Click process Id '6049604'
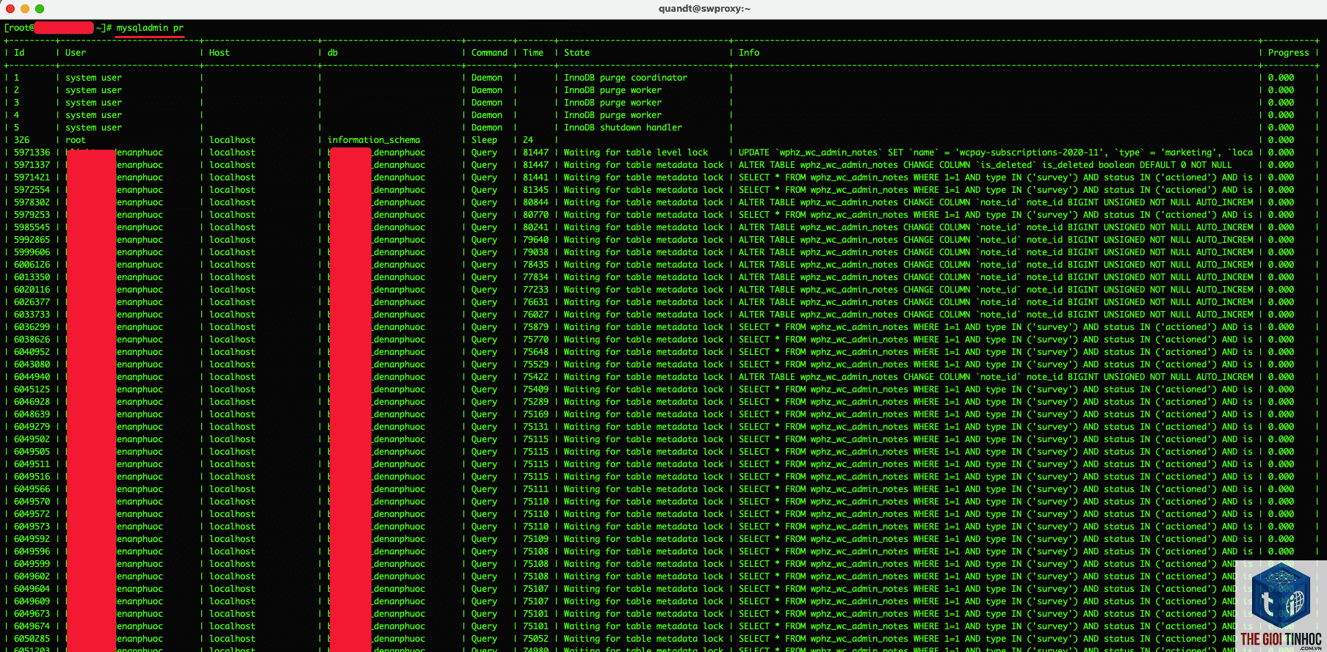Image resolution: width=1327 pixels, height=652 pixels. tap(32, 589)
